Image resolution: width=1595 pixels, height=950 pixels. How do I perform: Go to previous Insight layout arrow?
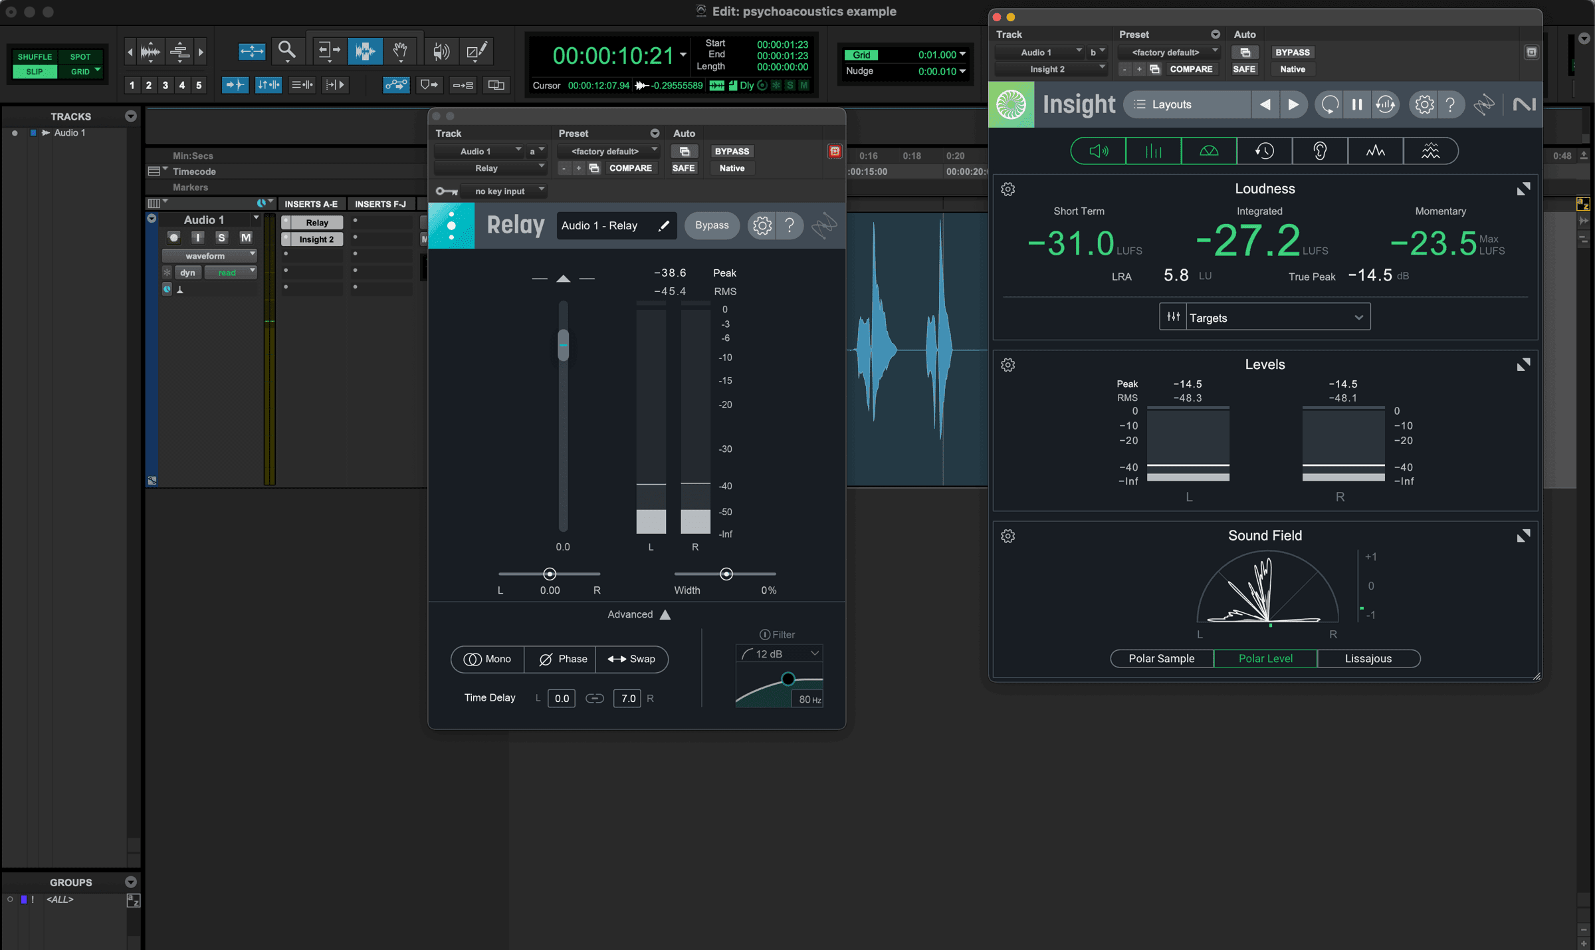(1265, 104)
